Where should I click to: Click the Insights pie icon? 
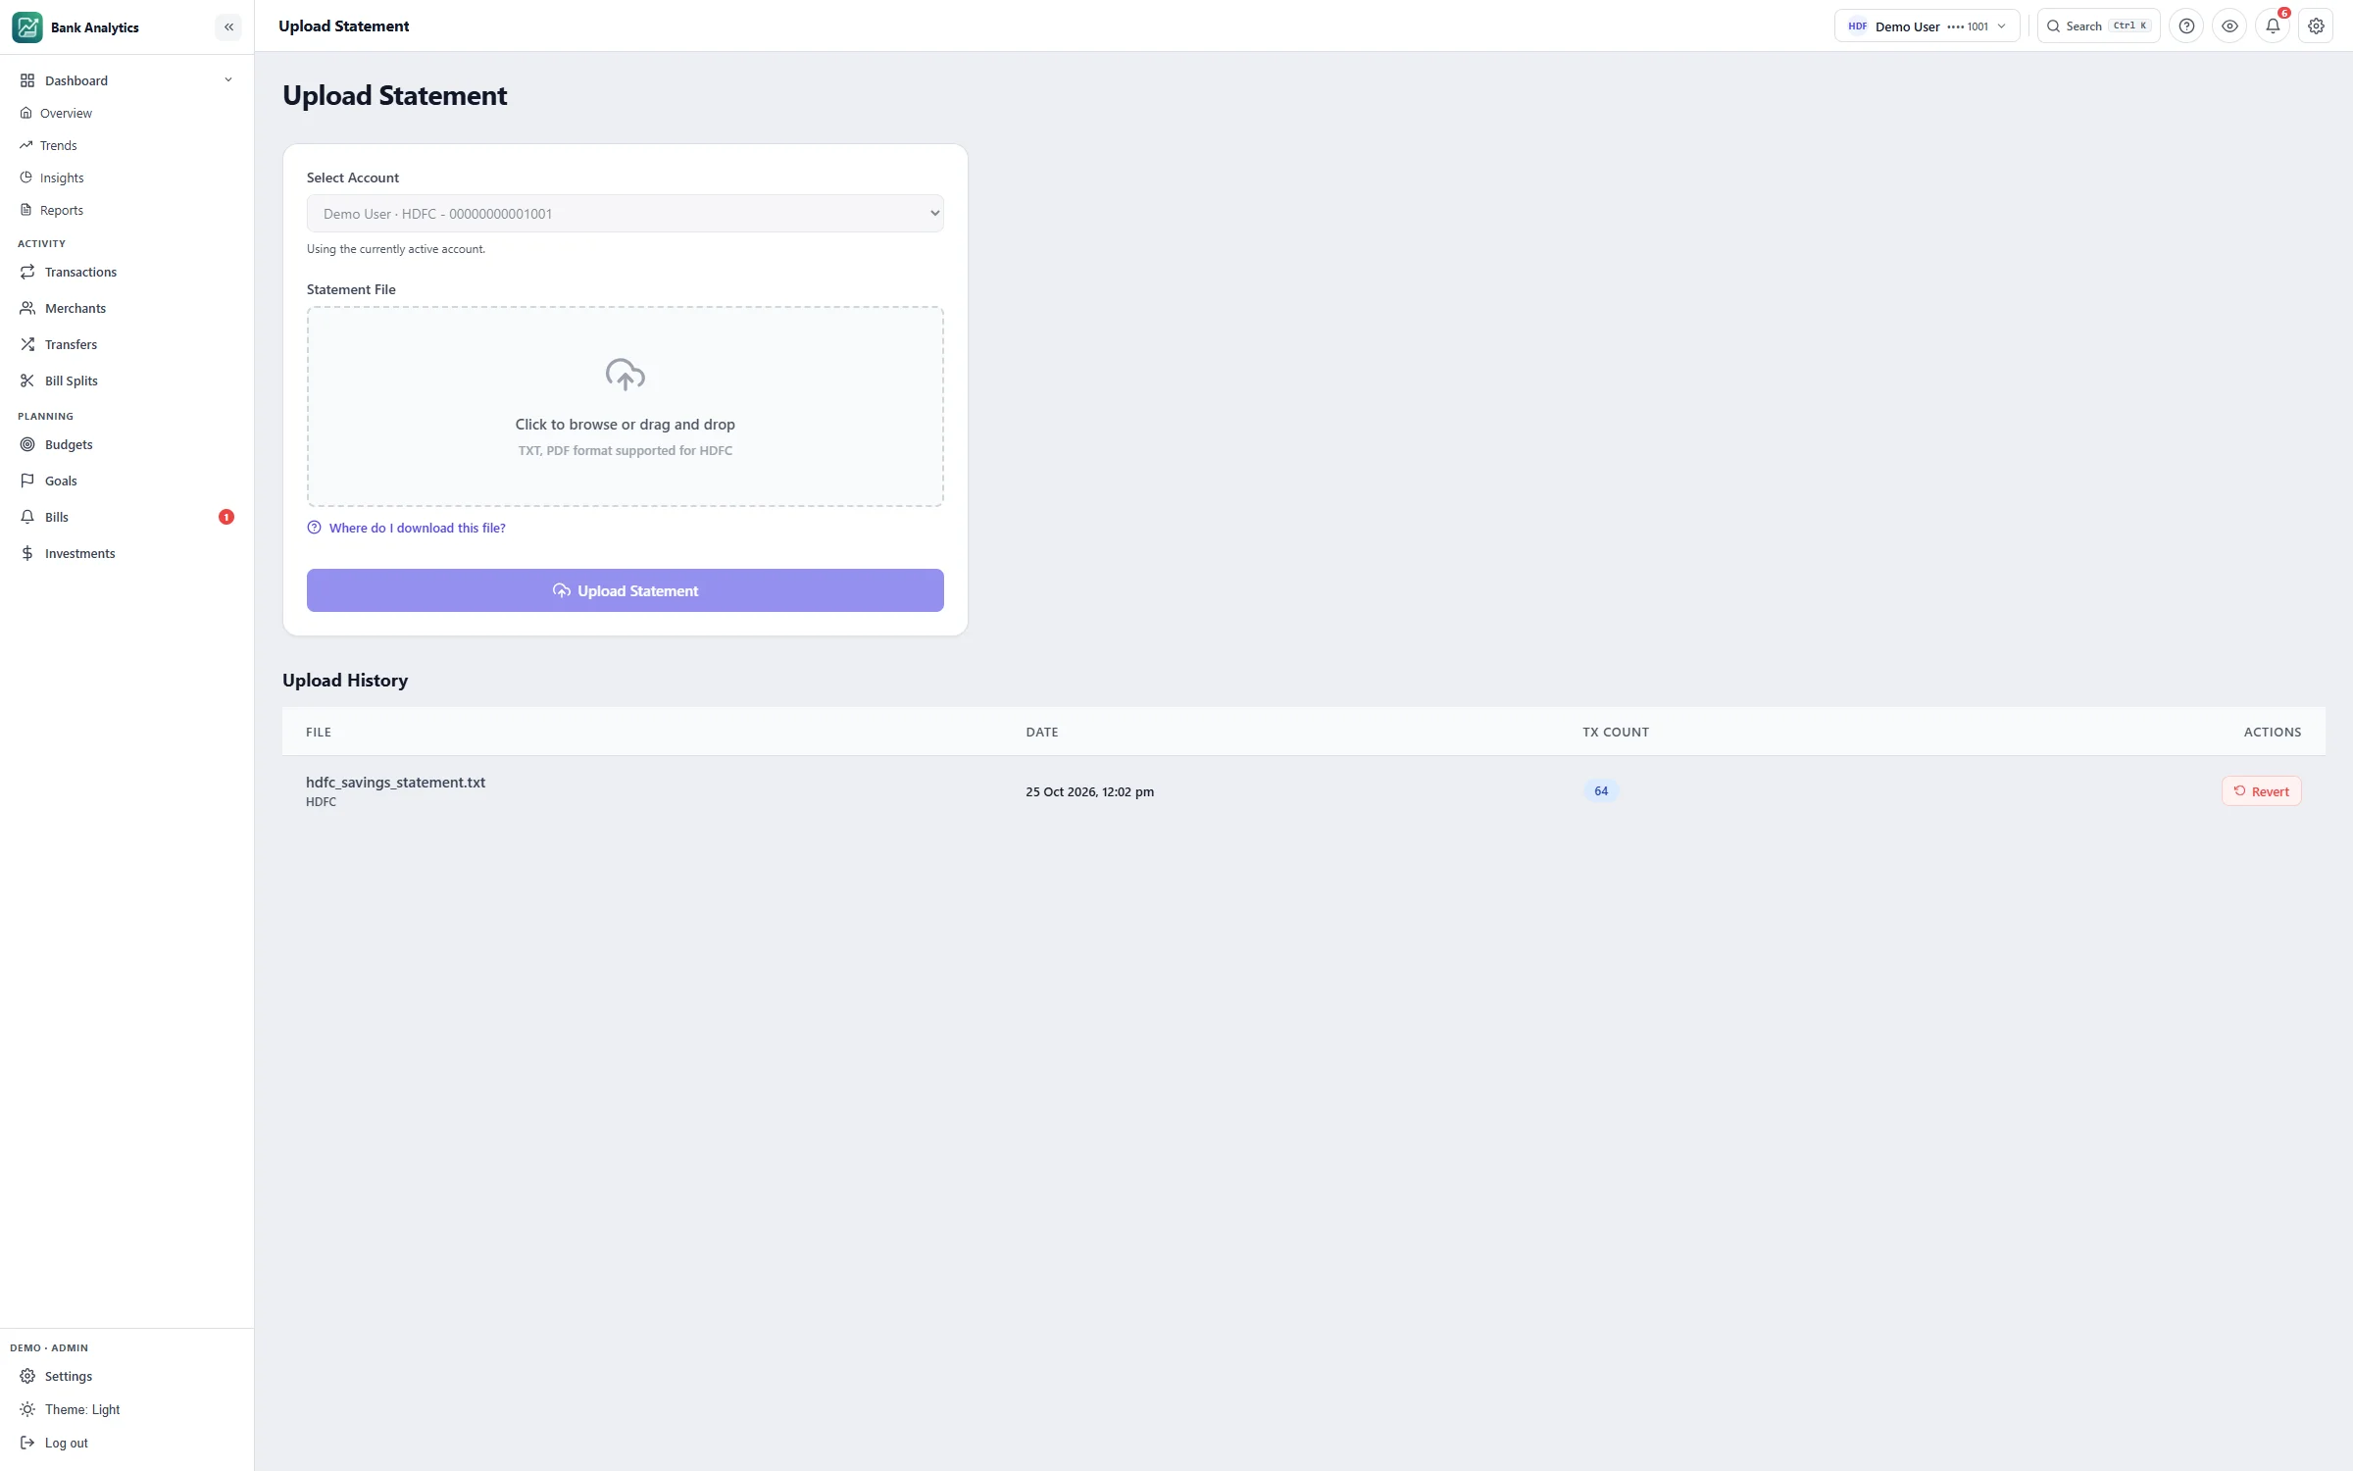point(26,178)
